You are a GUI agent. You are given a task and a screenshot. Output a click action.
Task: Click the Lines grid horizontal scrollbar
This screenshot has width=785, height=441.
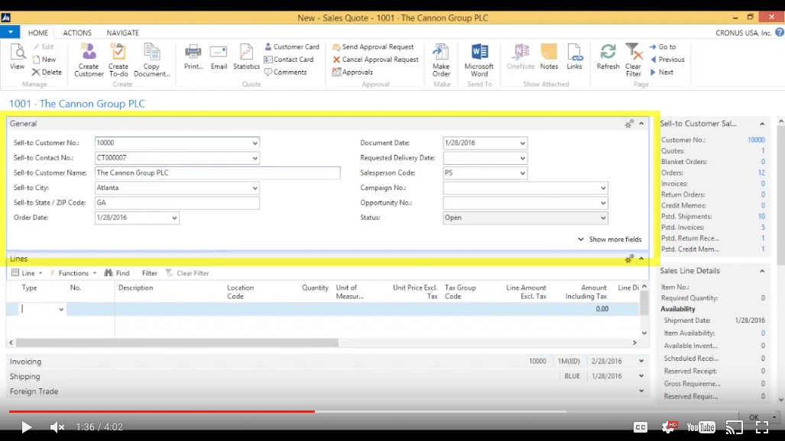(177, 343)
